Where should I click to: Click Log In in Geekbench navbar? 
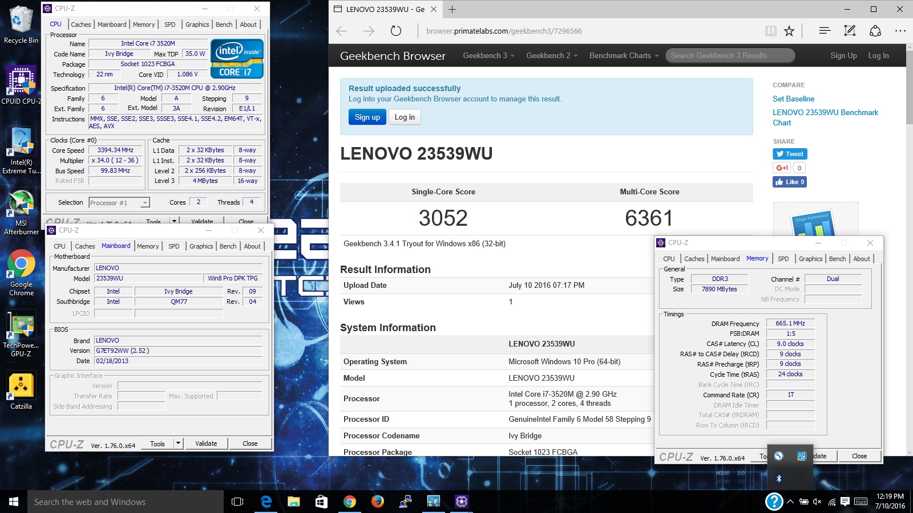tap(878, 55)
